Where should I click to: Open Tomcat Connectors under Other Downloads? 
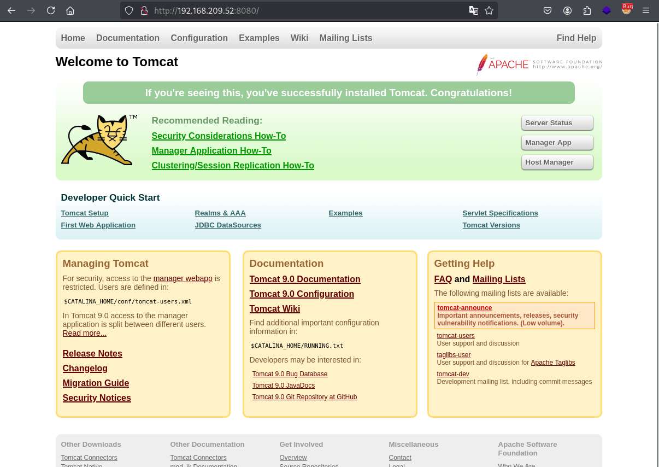point(89,458)
